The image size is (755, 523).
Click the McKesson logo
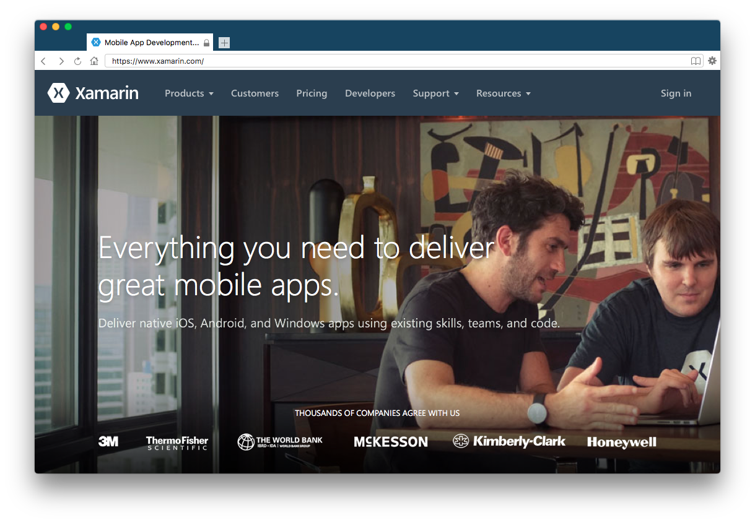[391, 442]
